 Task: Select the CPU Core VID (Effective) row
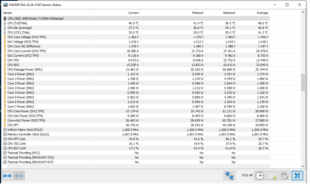click(136, 46)
